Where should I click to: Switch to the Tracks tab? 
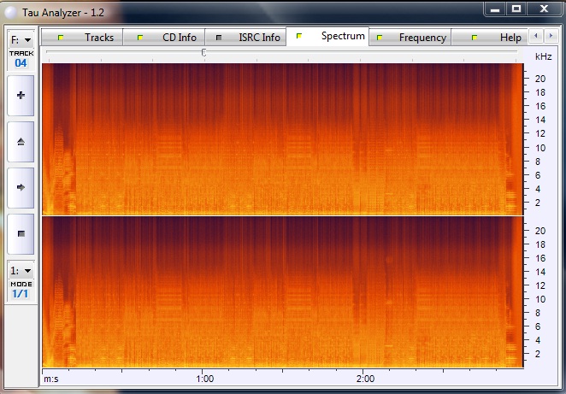tap(88, 38)
